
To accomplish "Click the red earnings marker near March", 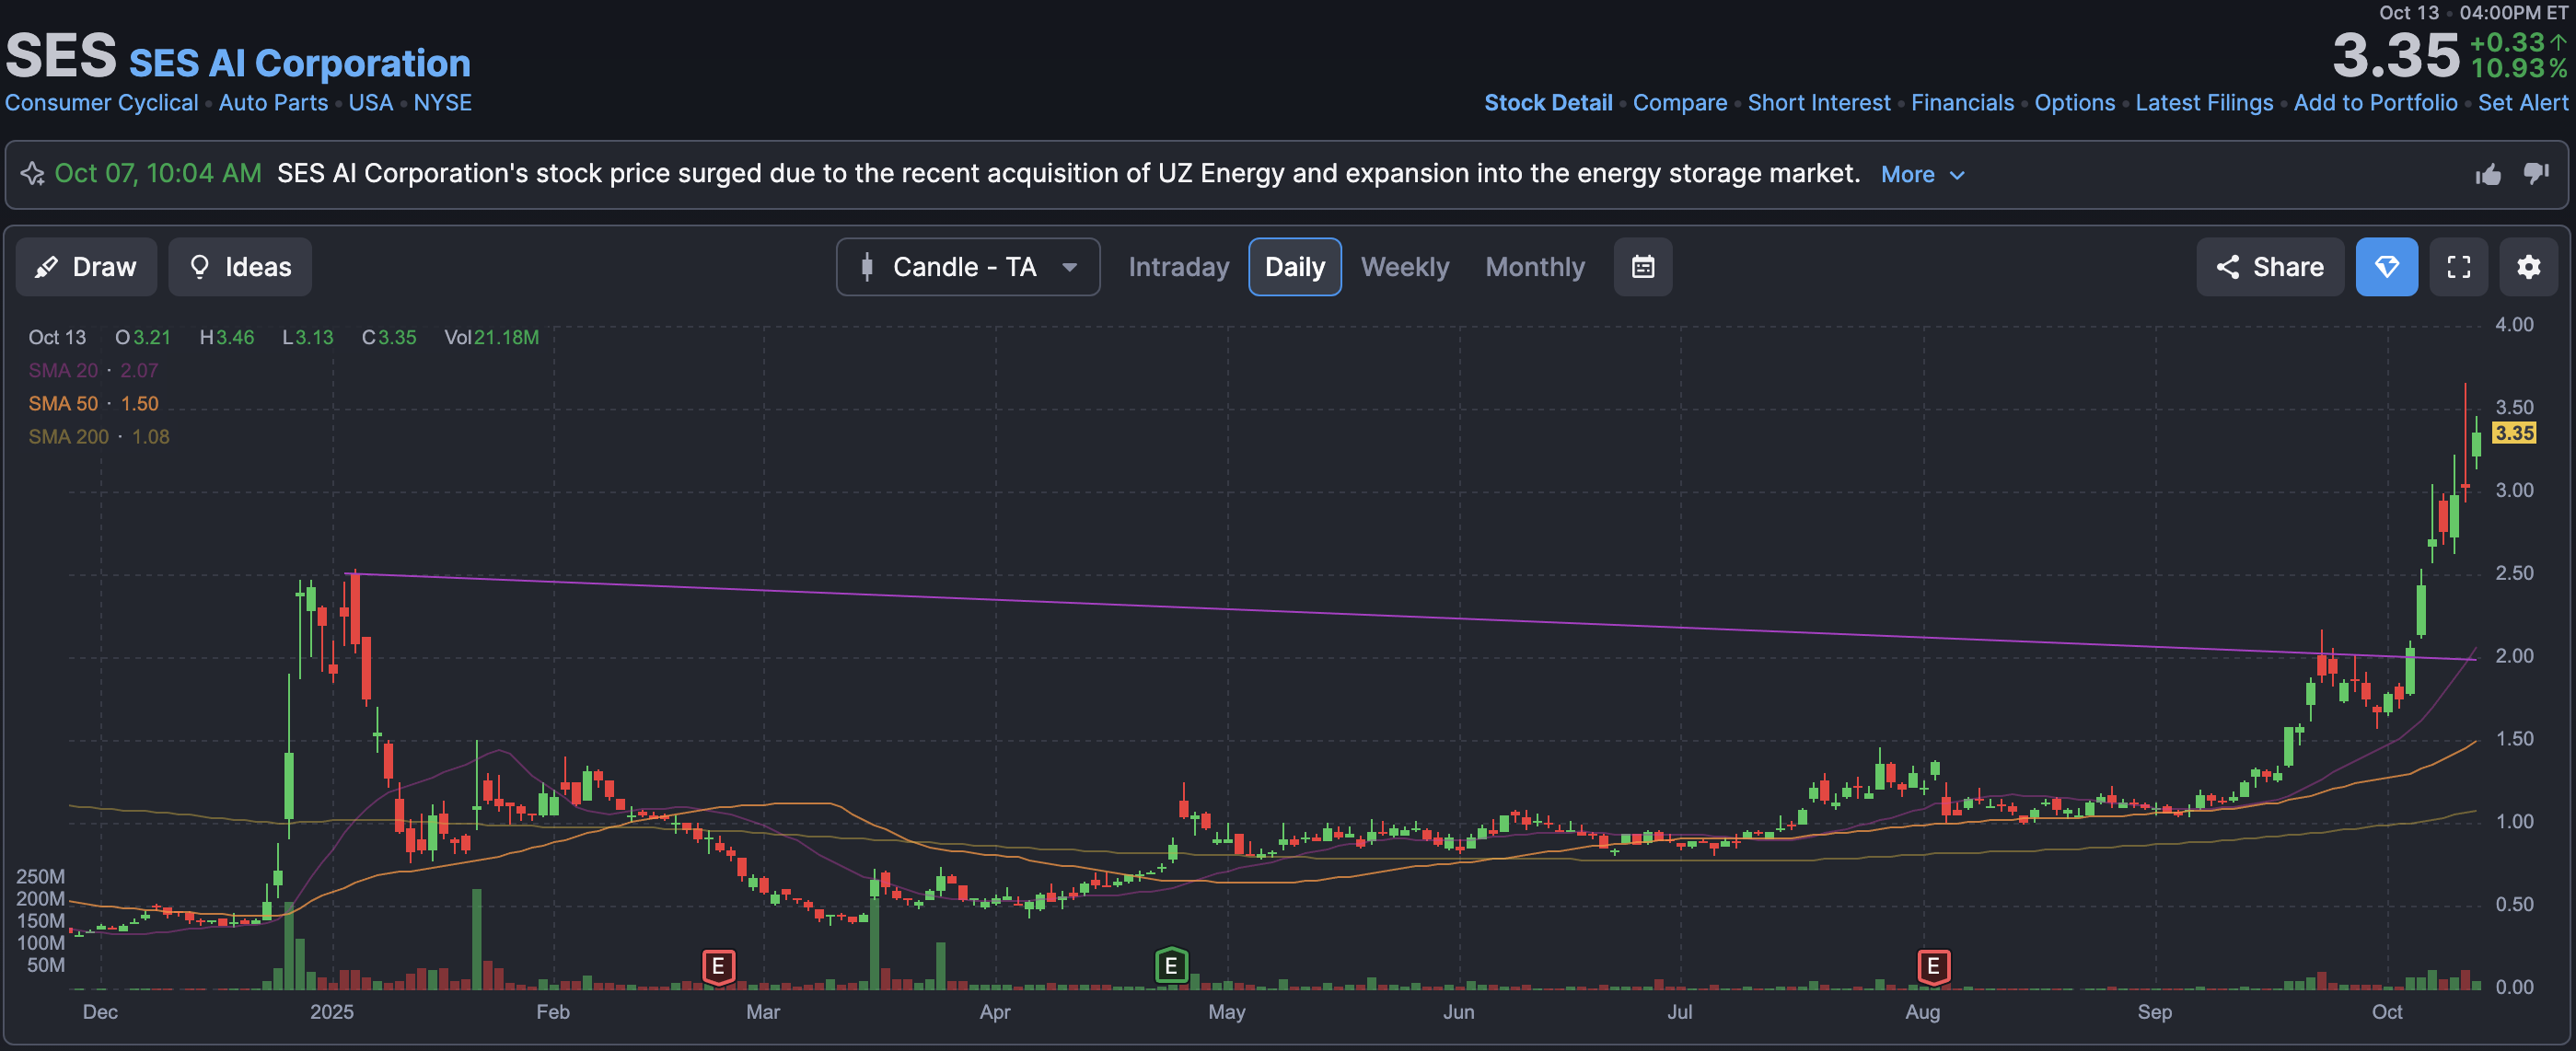I will click(x=718, y=966).
